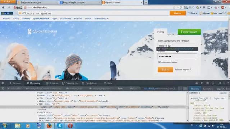
Task: Click the markup panel vertical scrollbar
Action: point(187,107)
